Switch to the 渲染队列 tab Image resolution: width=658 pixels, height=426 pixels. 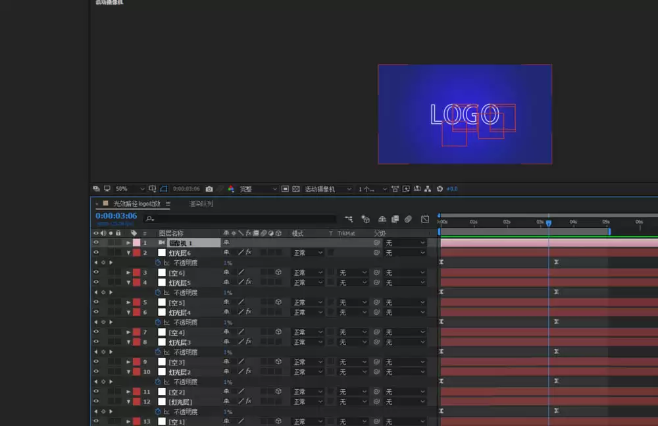point(201,203)
